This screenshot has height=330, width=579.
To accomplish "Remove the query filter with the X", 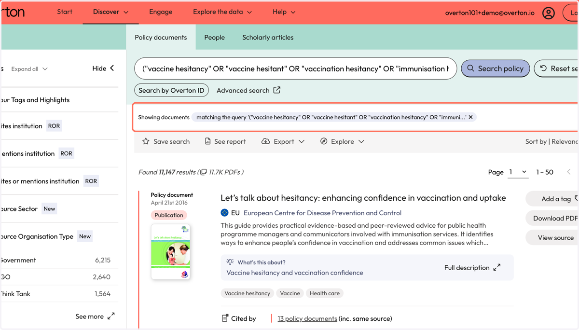I will click(x=471, y=117).
